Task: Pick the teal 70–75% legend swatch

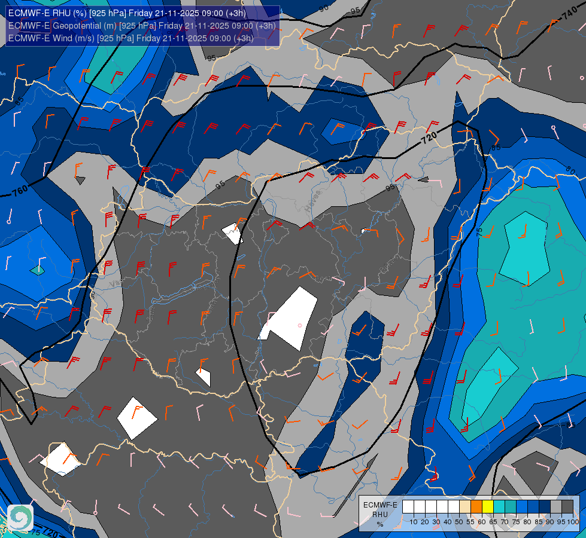Action: (511, 507)
